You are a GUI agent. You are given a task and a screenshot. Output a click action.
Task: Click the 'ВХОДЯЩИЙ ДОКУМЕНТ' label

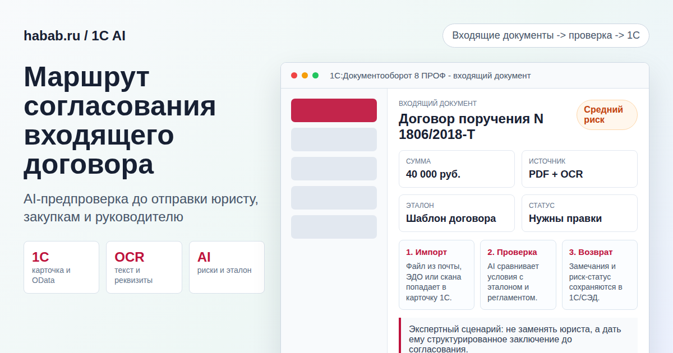(x=437, y=104)
